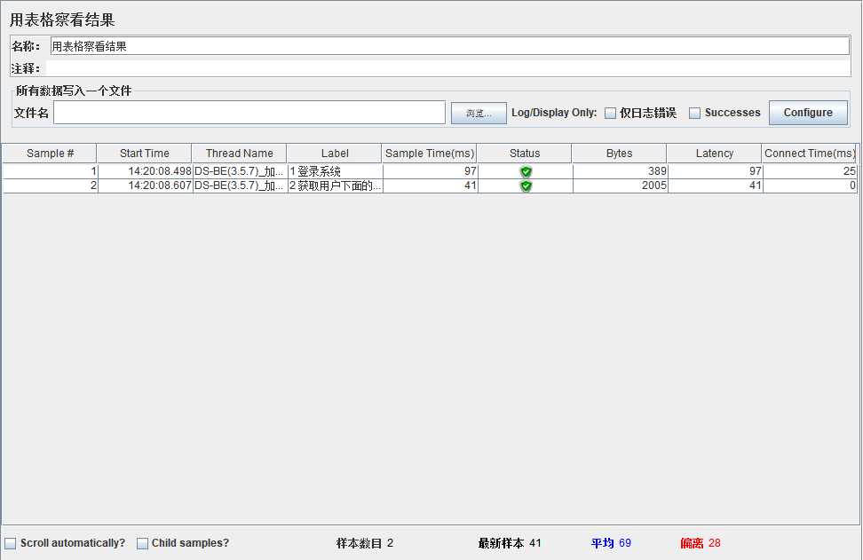Click Thread Name cell of sample 2
863x560 pixels.
(240, 186)
